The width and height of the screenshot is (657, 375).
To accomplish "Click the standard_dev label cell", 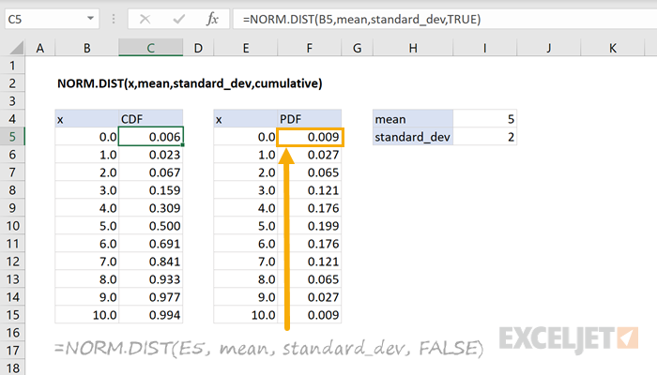I will (413, 137).
